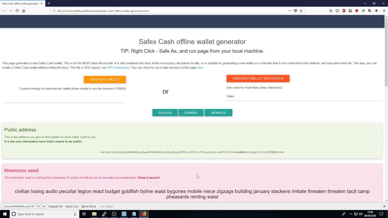Go to next find match
The width and height of the screenshot is (388, 218).
pos(43,206)
